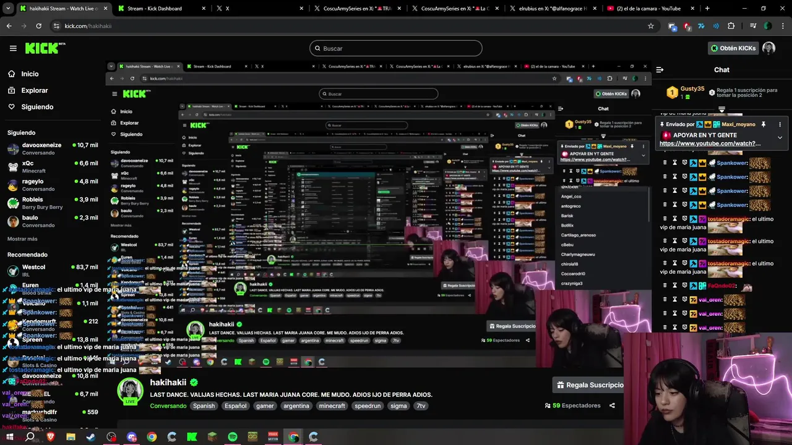The width and height of the screenshot is (792, 445).
Task: Focus the Buscar search field
Action: (x=396, y=48)
